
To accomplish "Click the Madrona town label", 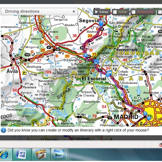I will 92,32.
